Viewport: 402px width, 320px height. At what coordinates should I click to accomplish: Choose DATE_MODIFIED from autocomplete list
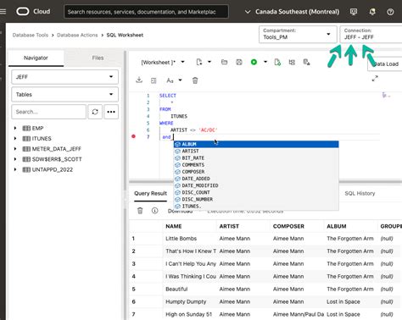pyautogui.click(x=256, y=185)
